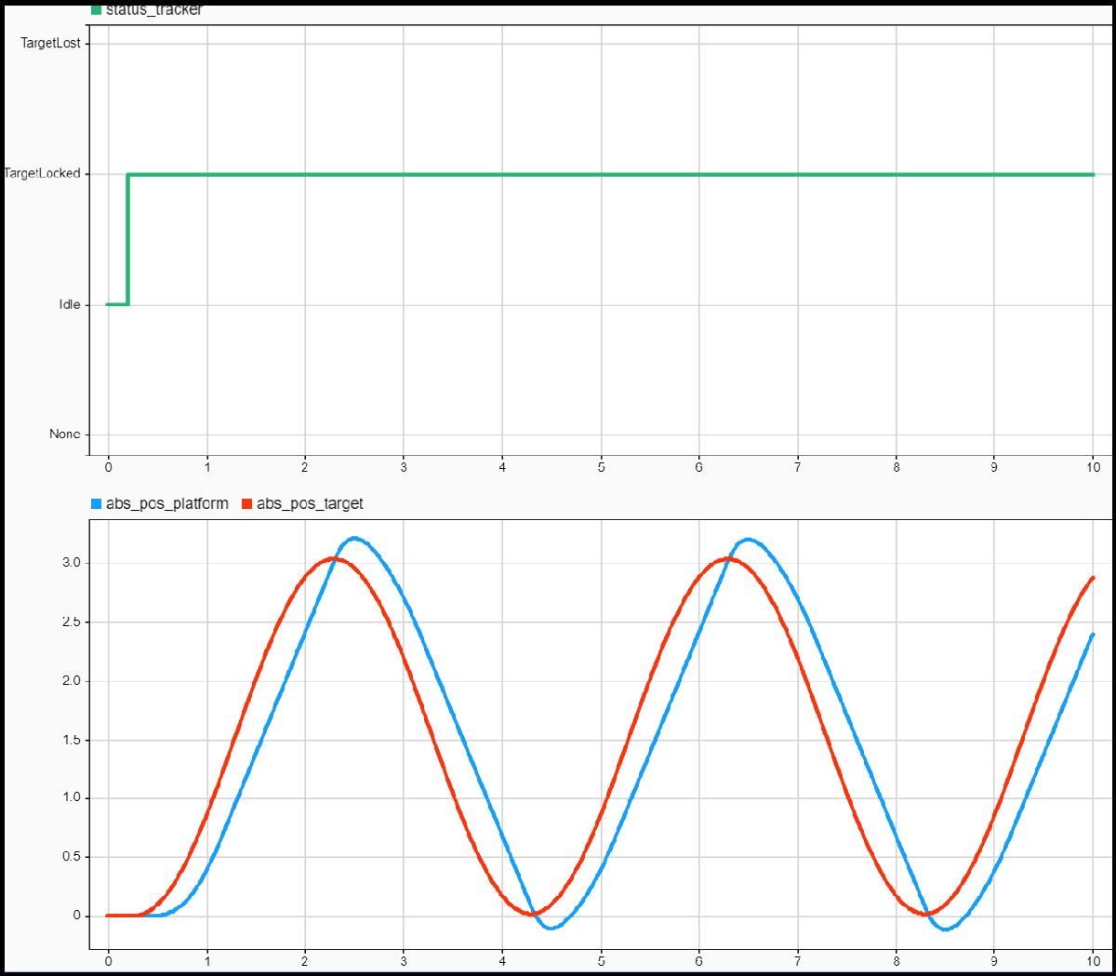Click the first blue peak near time 2.5

point(354,538)
